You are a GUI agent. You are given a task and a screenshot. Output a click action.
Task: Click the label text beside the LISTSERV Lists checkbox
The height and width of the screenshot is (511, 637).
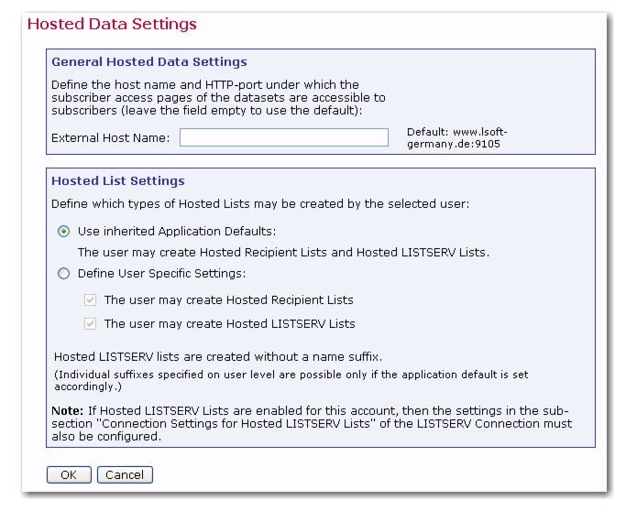[229, 324]
